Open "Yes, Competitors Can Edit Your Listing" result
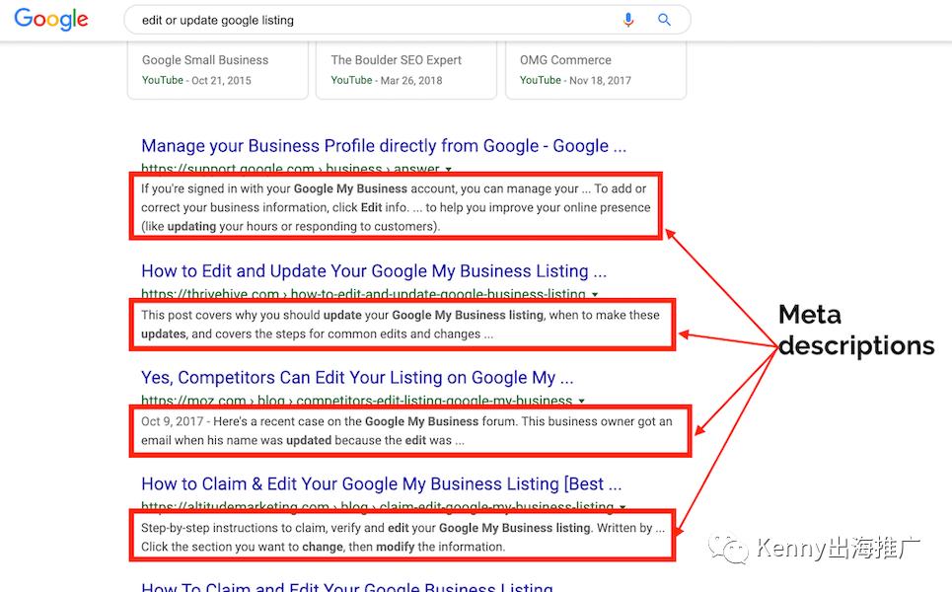952x592 pixels. point(357,377)
